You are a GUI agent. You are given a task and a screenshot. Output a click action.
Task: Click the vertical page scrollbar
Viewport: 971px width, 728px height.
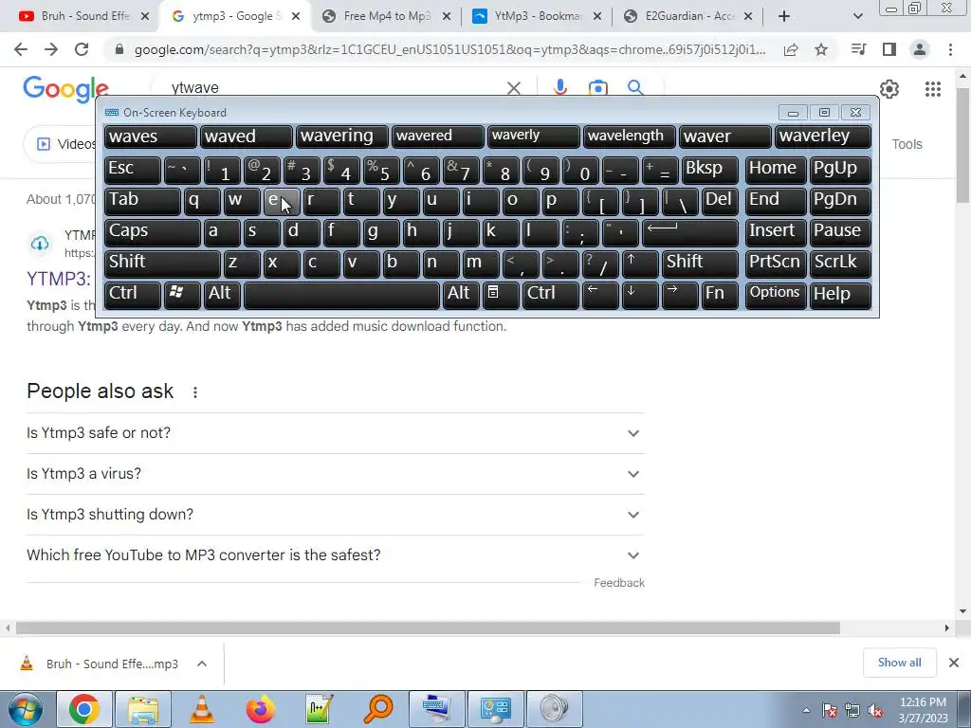click(962, 146)
